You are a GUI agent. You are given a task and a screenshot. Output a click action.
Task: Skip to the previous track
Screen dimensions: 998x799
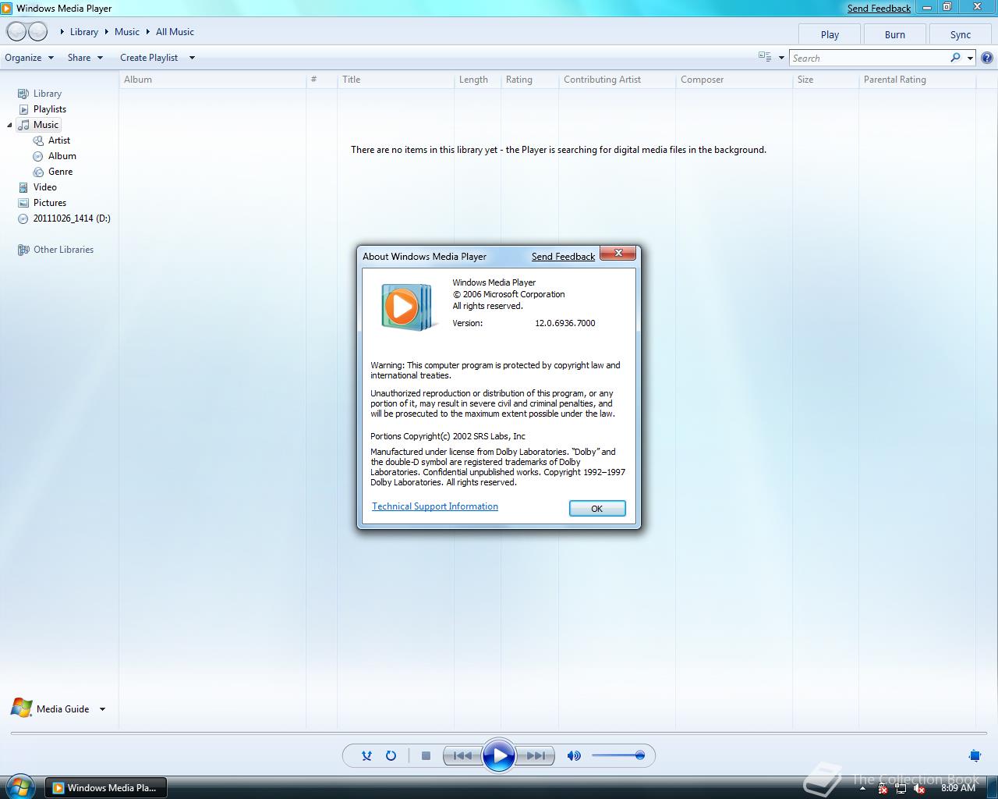pos(462,755)
